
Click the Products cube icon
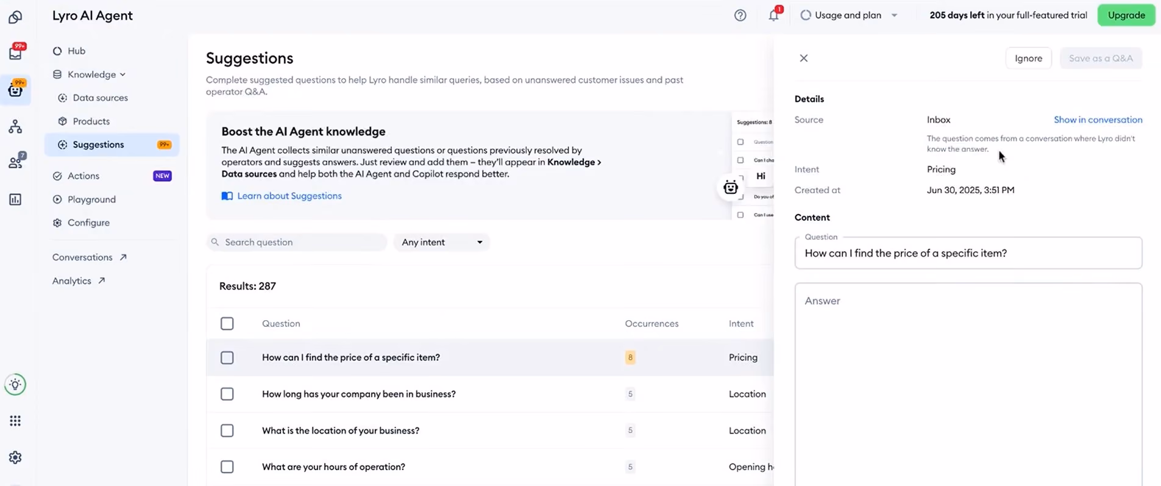click(x=62, y=121)
